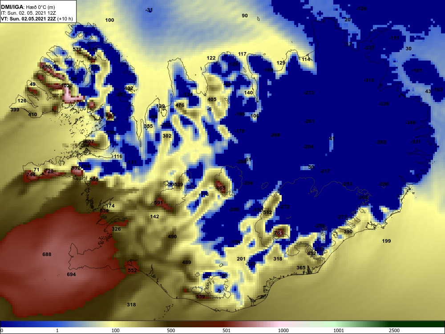
Task: Click the '410' map value
Action: point(32,115)
